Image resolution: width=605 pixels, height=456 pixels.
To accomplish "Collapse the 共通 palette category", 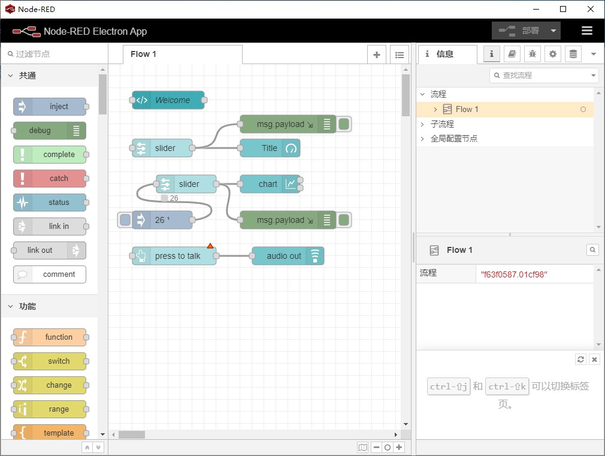I will 11,76.
